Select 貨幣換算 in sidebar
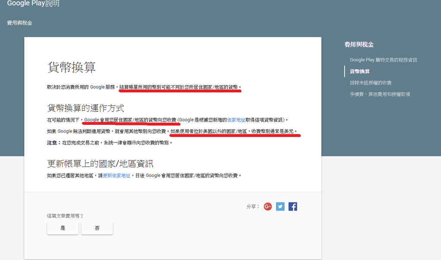The width and height of the screenshot is (441, 260). coord(360,71)
